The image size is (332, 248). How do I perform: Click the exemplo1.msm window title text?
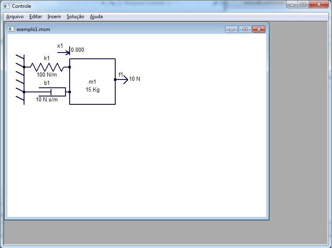coord(34,29)
